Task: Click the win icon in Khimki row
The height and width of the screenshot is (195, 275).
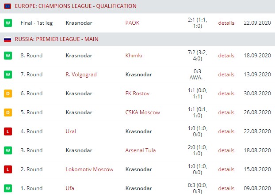Action: (8, 56)
